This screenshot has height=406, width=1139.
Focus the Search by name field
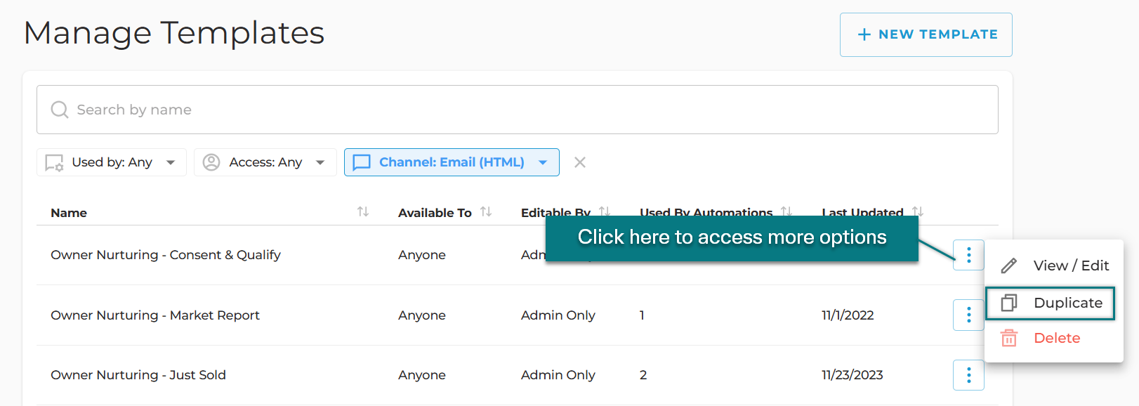517,110
